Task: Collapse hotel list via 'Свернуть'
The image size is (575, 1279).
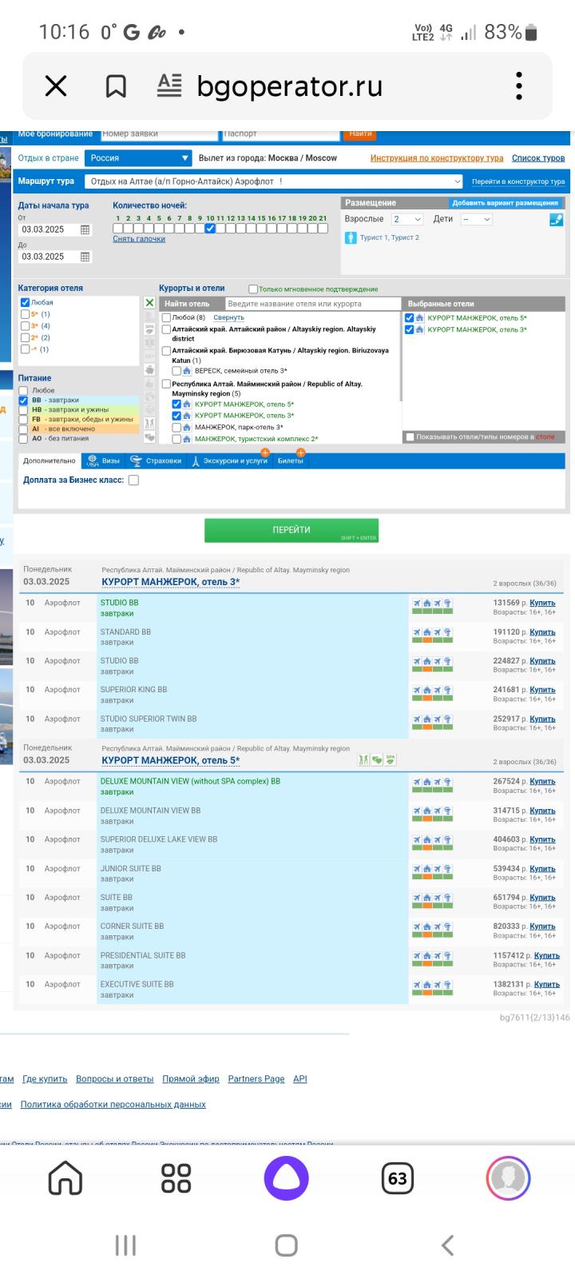Action: coord(228,318)
